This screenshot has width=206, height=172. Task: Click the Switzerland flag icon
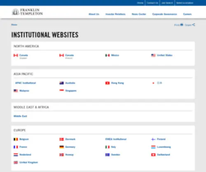153,155
